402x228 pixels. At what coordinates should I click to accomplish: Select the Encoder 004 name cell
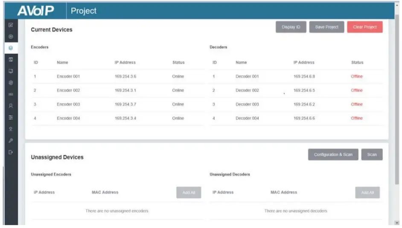68,118
